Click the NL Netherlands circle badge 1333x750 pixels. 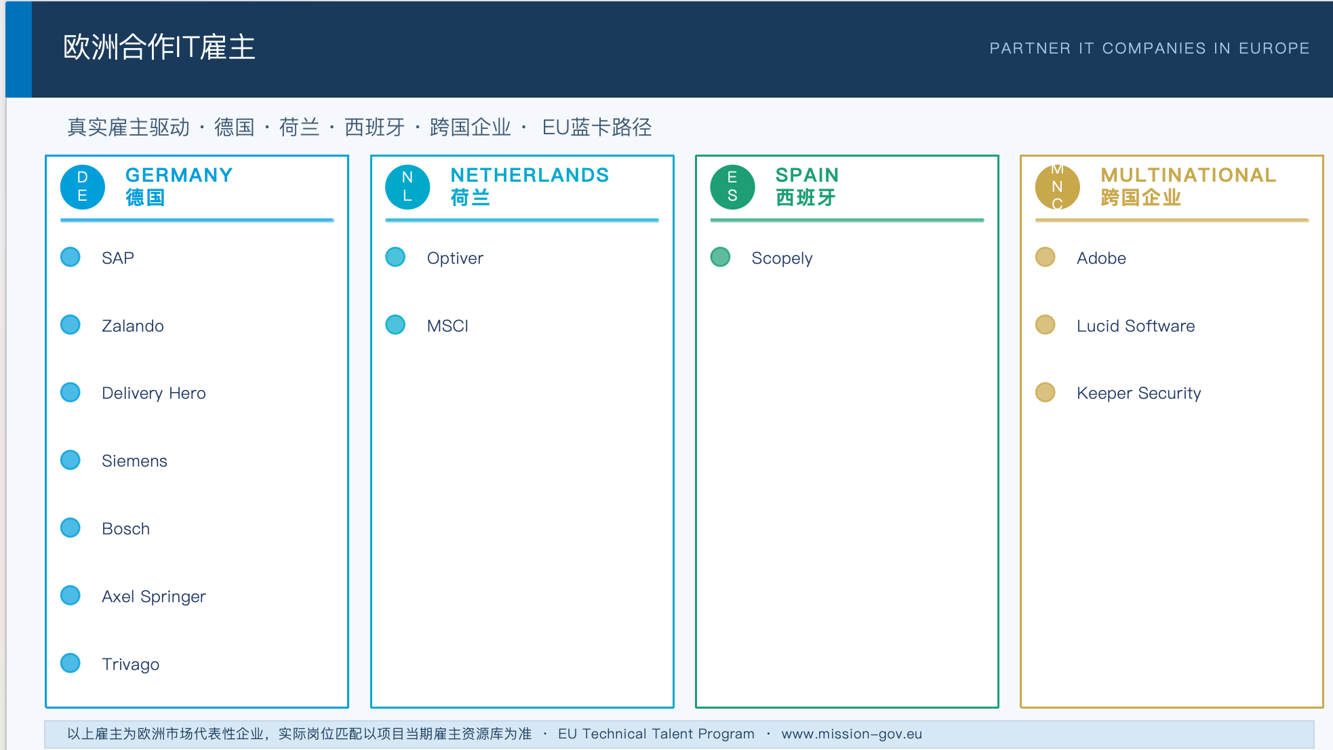pos(407,187)
